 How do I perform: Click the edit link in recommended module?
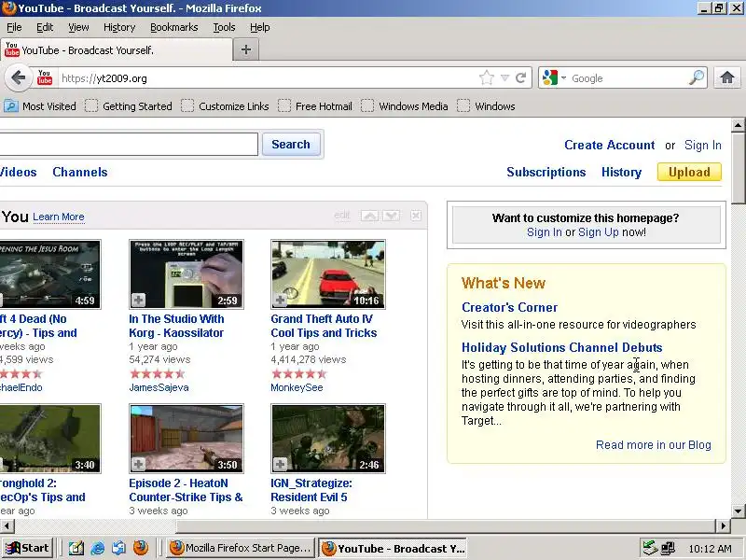pyautogui.click(x=342, y=216)
